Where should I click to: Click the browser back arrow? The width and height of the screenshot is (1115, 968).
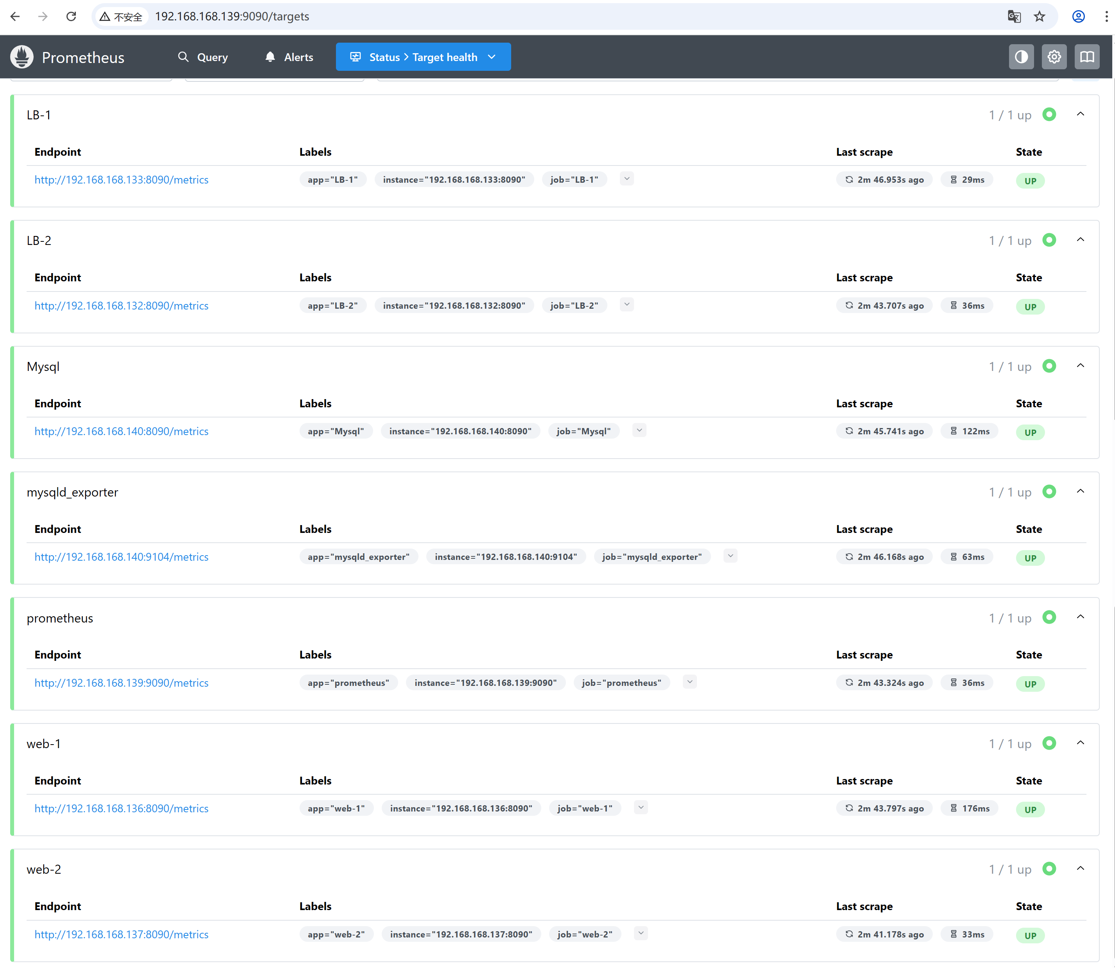15,16
